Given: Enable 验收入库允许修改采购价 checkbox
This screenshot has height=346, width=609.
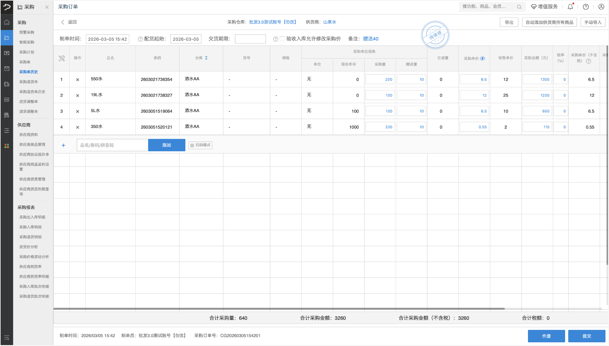Looking at the screenshot, I should pyautogui.click(x=282, y=39).
